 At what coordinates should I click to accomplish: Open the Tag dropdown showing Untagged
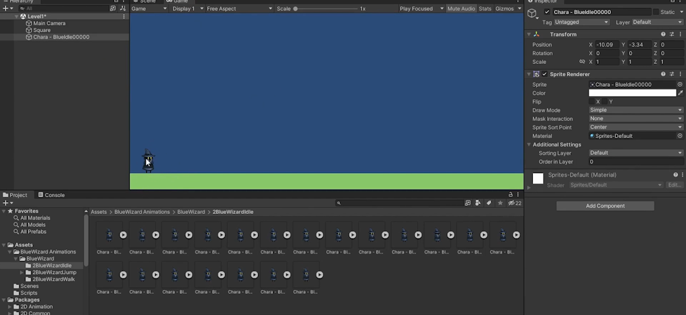(x=581, y=22)
